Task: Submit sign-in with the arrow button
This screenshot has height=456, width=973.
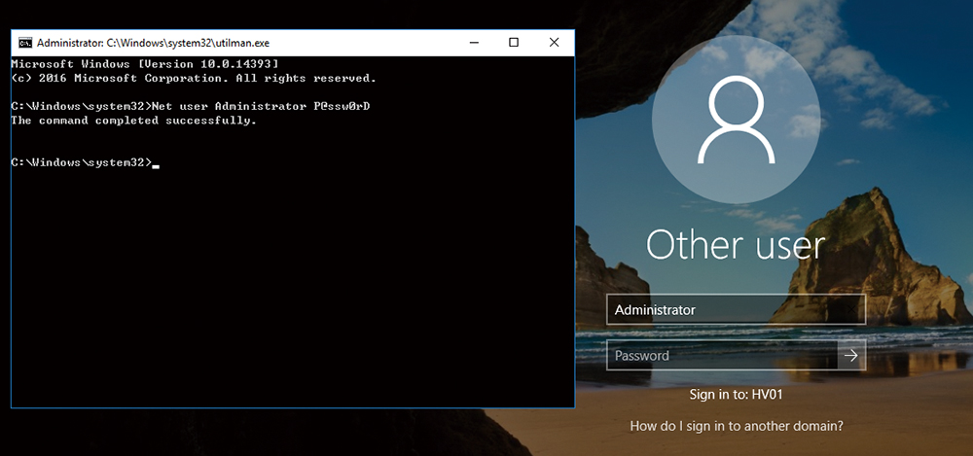Action: [851, 356]
